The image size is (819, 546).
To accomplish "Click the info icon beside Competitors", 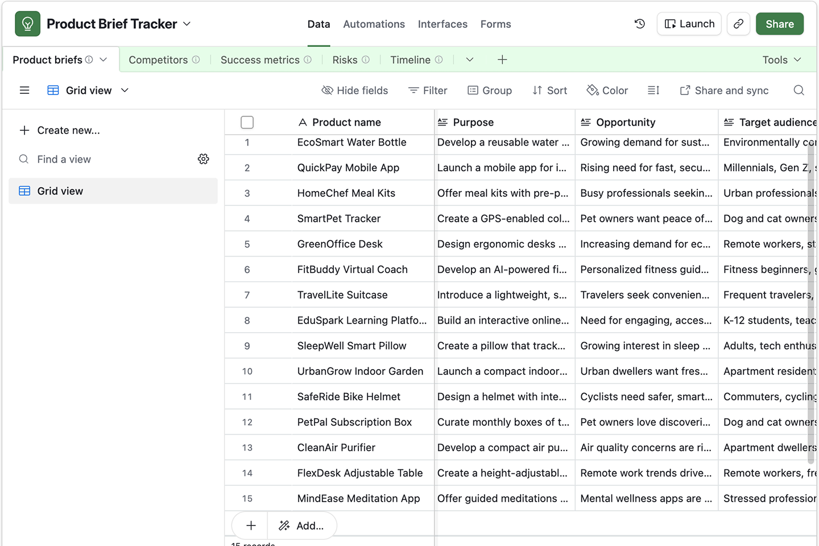I will [196, 60].
